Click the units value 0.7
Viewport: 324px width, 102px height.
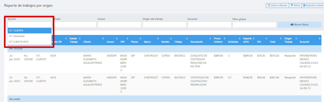[x=230, y=77]
